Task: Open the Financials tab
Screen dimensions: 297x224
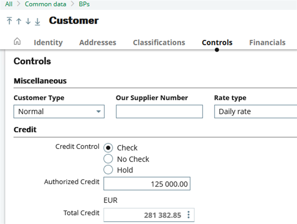Action: pos(267,43)
